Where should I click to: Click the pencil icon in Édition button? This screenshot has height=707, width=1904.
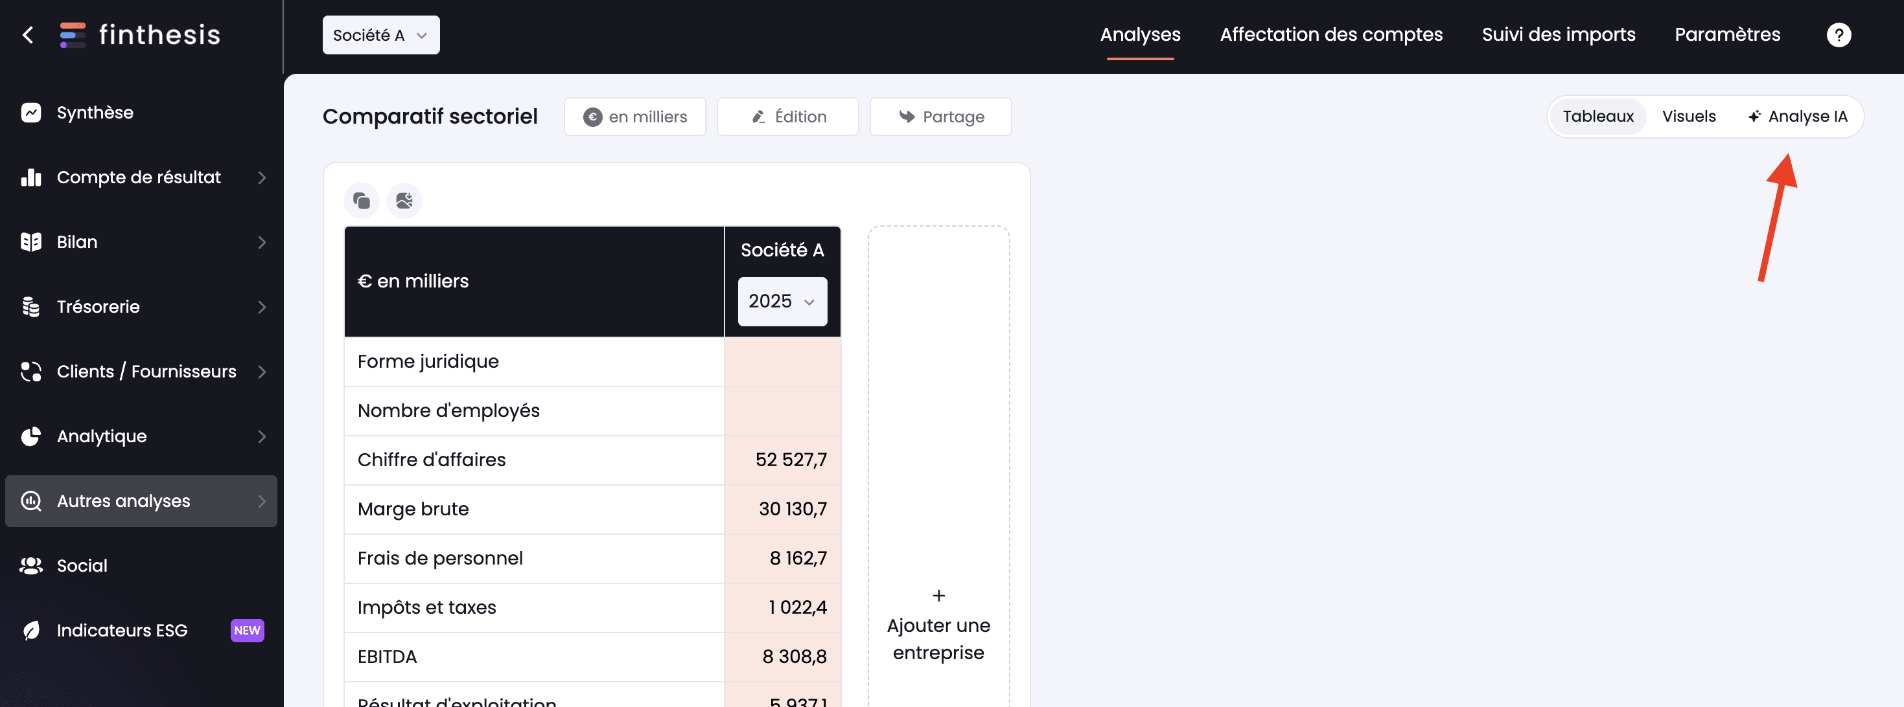[758, 117]
